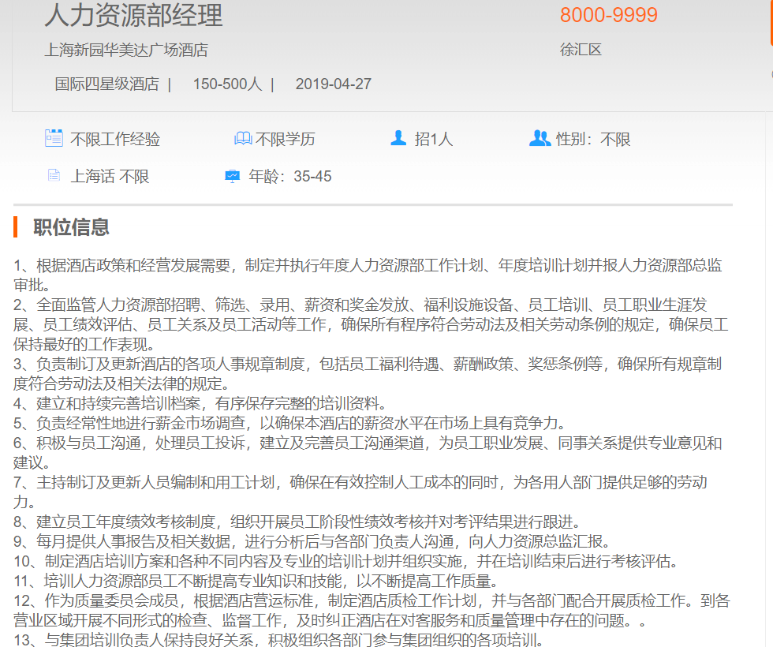Screen dimensions: 773x647
Task: Click the document icon beside 上海话
Action: [x=54, y=175]
